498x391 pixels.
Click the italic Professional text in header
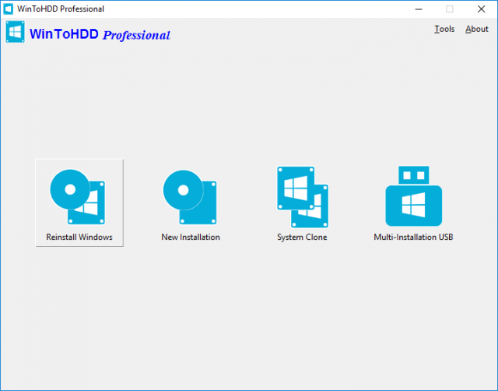point(136,35)
